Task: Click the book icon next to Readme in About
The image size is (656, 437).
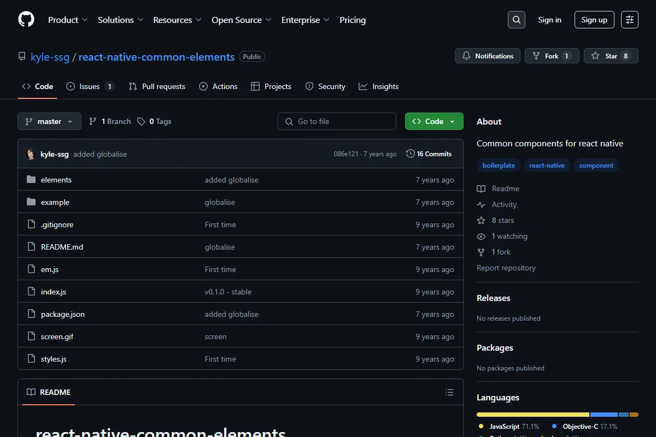Action: coord(481,188)
